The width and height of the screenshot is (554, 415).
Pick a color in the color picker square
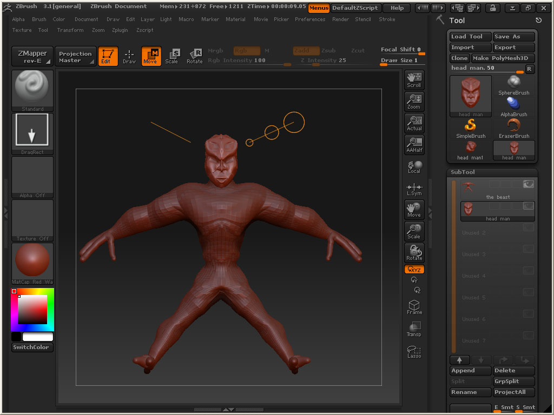pyautogui.click(x=32, y=310)
